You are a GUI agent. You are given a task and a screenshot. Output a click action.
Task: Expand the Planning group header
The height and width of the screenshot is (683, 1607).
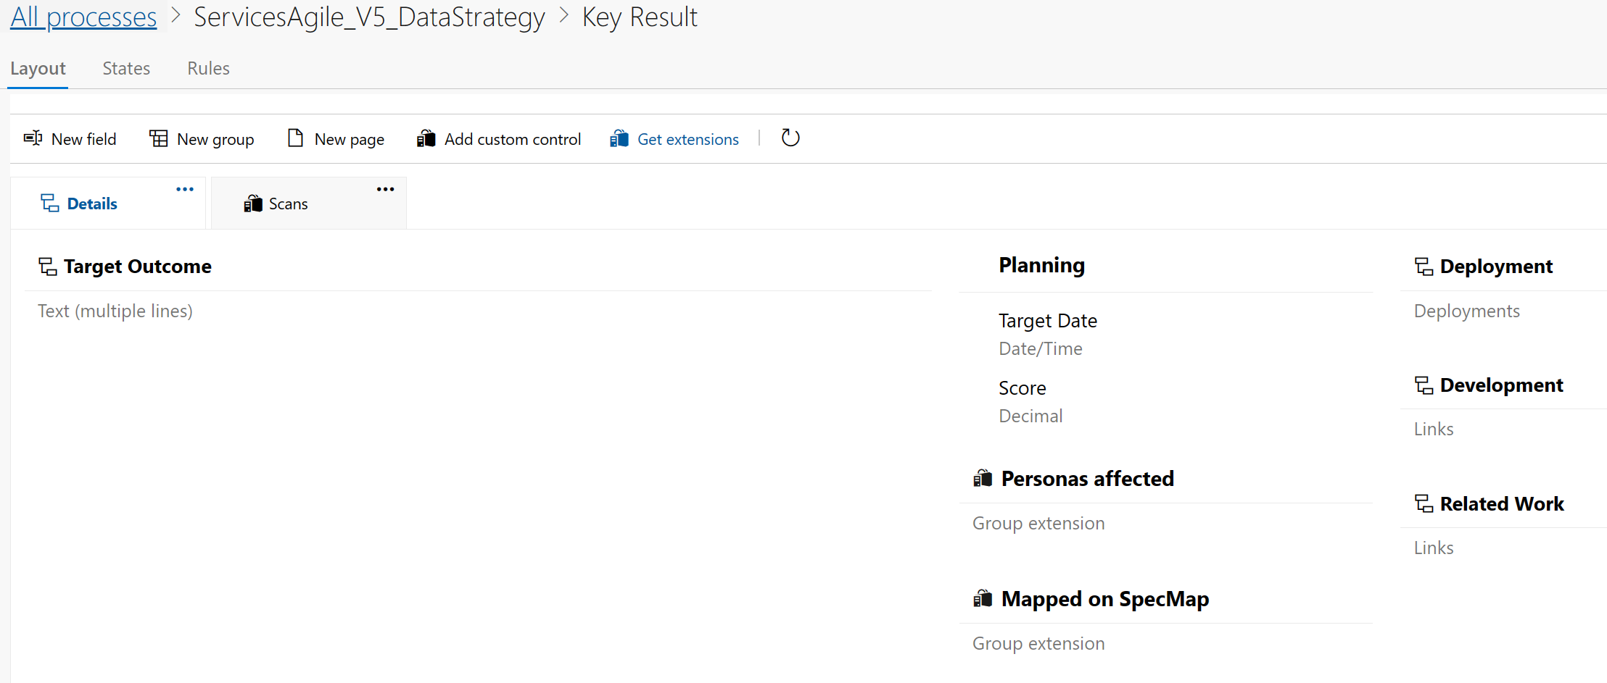coord(1041,265)
